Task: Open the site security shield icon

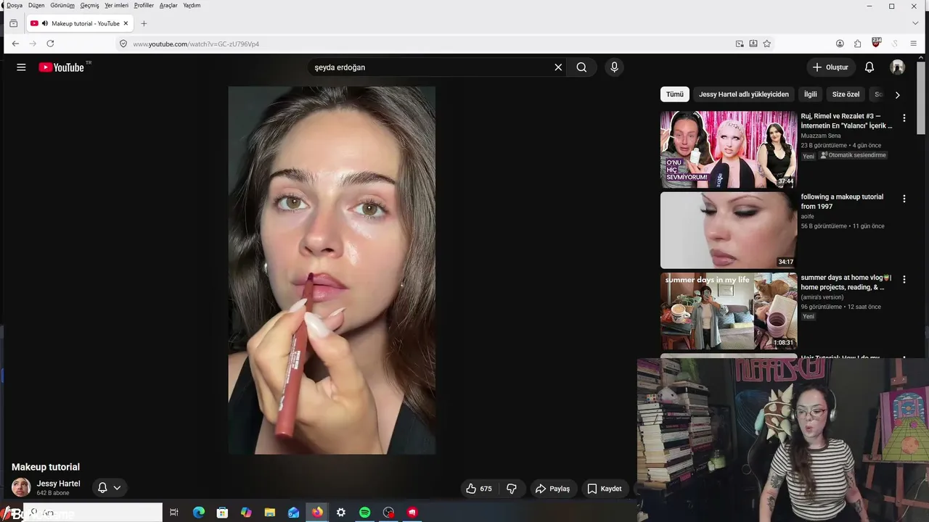Action: pos(123,44)
